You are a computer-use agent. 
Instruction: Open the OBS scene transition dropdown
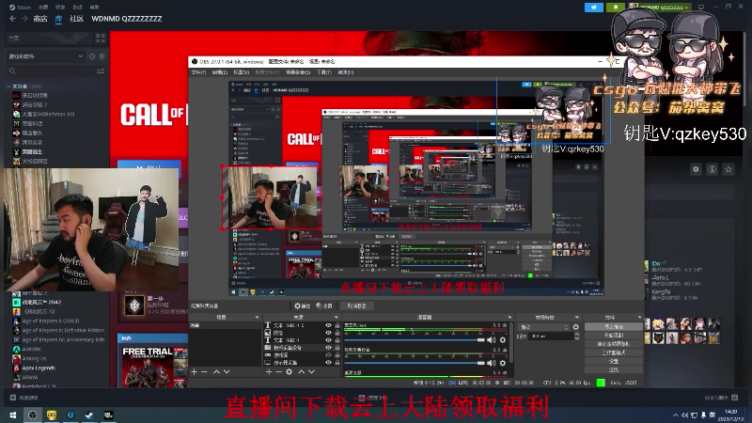click(x=544, y=327)
